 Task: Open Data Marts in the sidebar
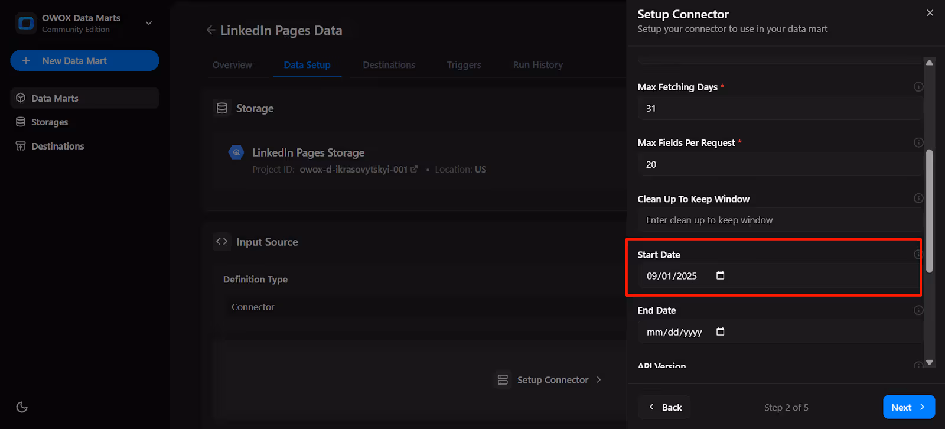pyautogui.click(x=84, y=98)
